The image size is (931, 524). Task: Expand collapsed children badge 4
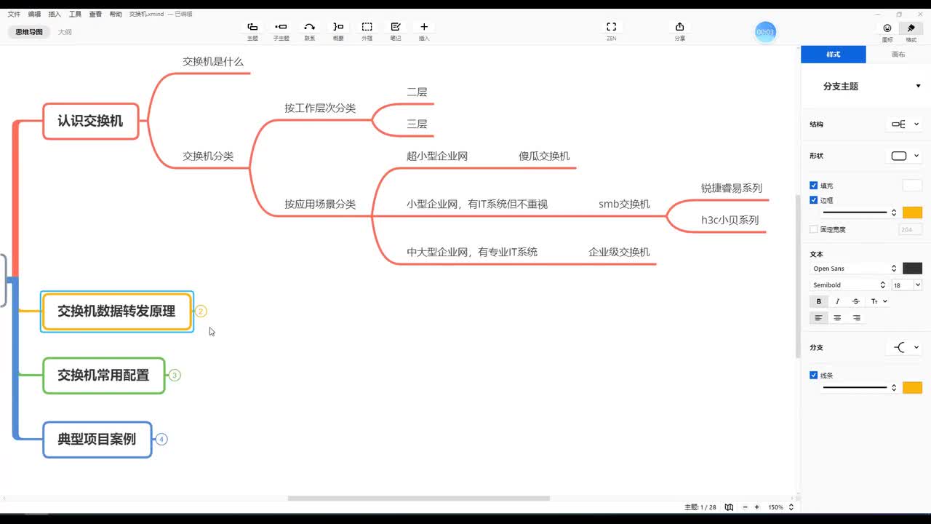[161, 440]
